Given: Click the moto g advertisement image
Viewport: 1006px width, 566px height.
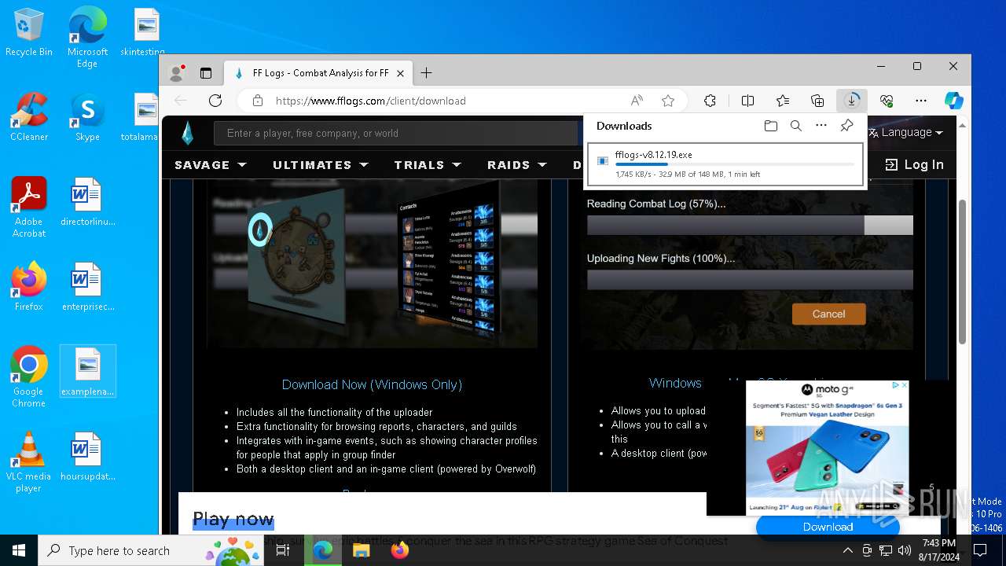Looking at the screenshot, I should (827, 448).
